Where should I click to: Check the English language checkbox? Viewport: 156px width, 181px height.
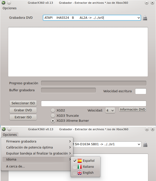(75, 173)
